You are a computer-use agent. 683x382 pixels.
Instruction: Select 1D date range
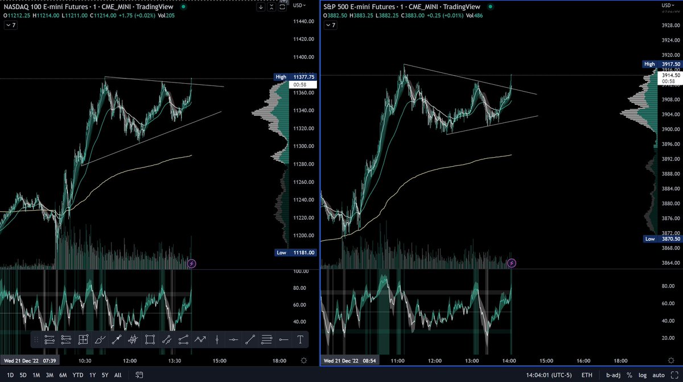(10, 375)
